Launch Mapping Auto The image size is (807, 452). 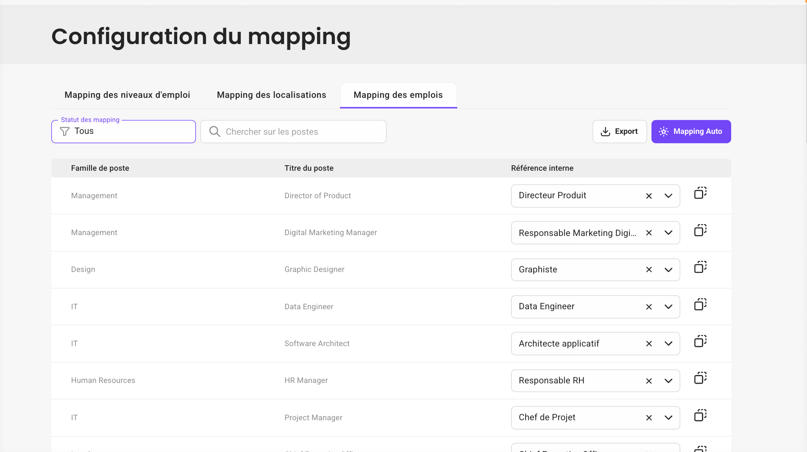(691, 132)
